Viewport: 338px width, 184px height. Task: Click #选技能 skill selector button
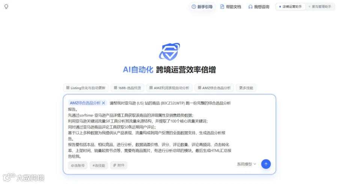pos(99,165)
